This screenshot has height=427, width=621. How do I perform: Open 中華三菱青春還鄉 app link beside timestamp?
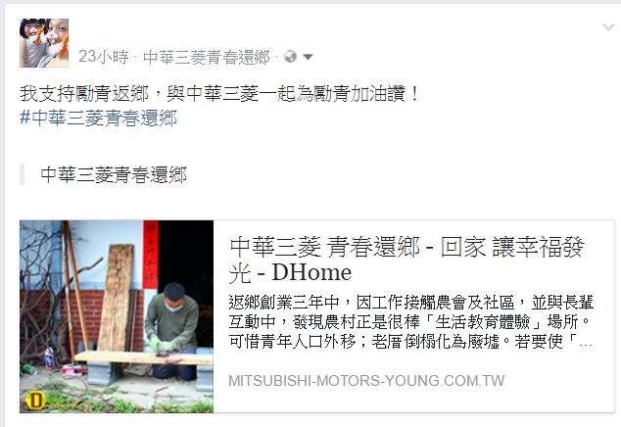pyautogui.click(x=207, y=58)
